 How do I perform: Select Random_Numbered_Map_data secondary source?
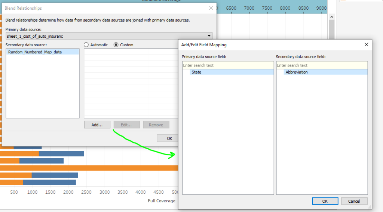(43, 52)
